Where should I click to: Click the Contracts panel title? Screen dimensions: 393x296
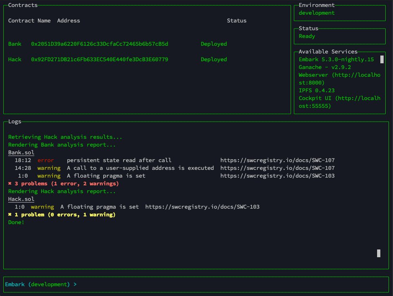[23, 5]
